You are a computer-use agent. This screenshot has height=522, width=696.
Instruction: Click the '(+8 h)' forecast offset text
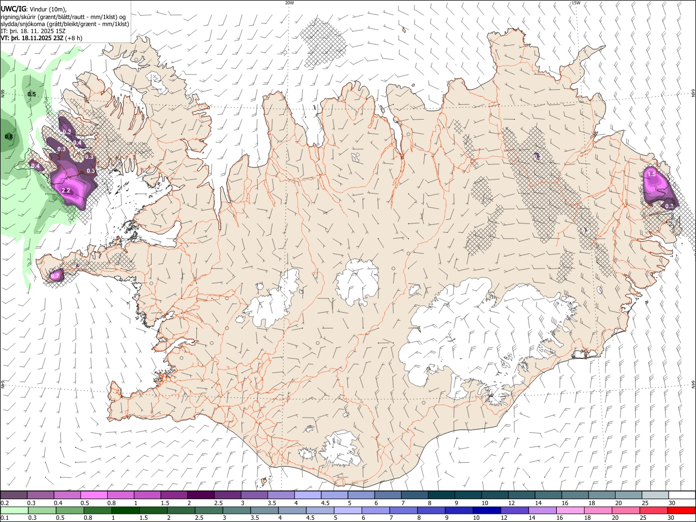(x=74, y=38)
